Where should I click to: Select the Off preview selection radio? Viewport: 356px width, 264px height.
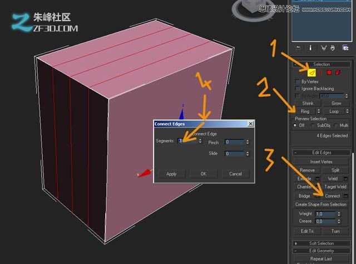pos(295,125)
